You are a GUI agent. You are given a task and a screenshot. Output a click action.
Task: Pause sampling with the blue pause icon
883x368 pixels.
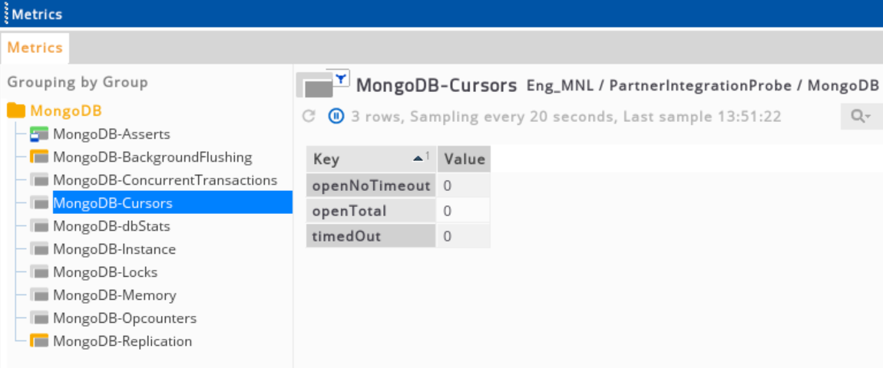(x=336, y=117)
